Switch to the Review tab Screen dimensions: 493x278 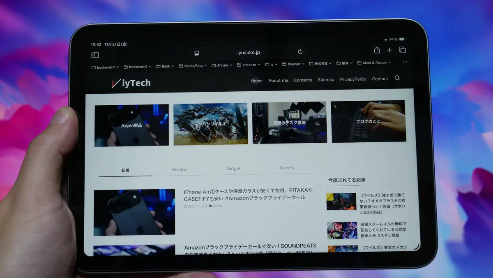click(179, 169)
